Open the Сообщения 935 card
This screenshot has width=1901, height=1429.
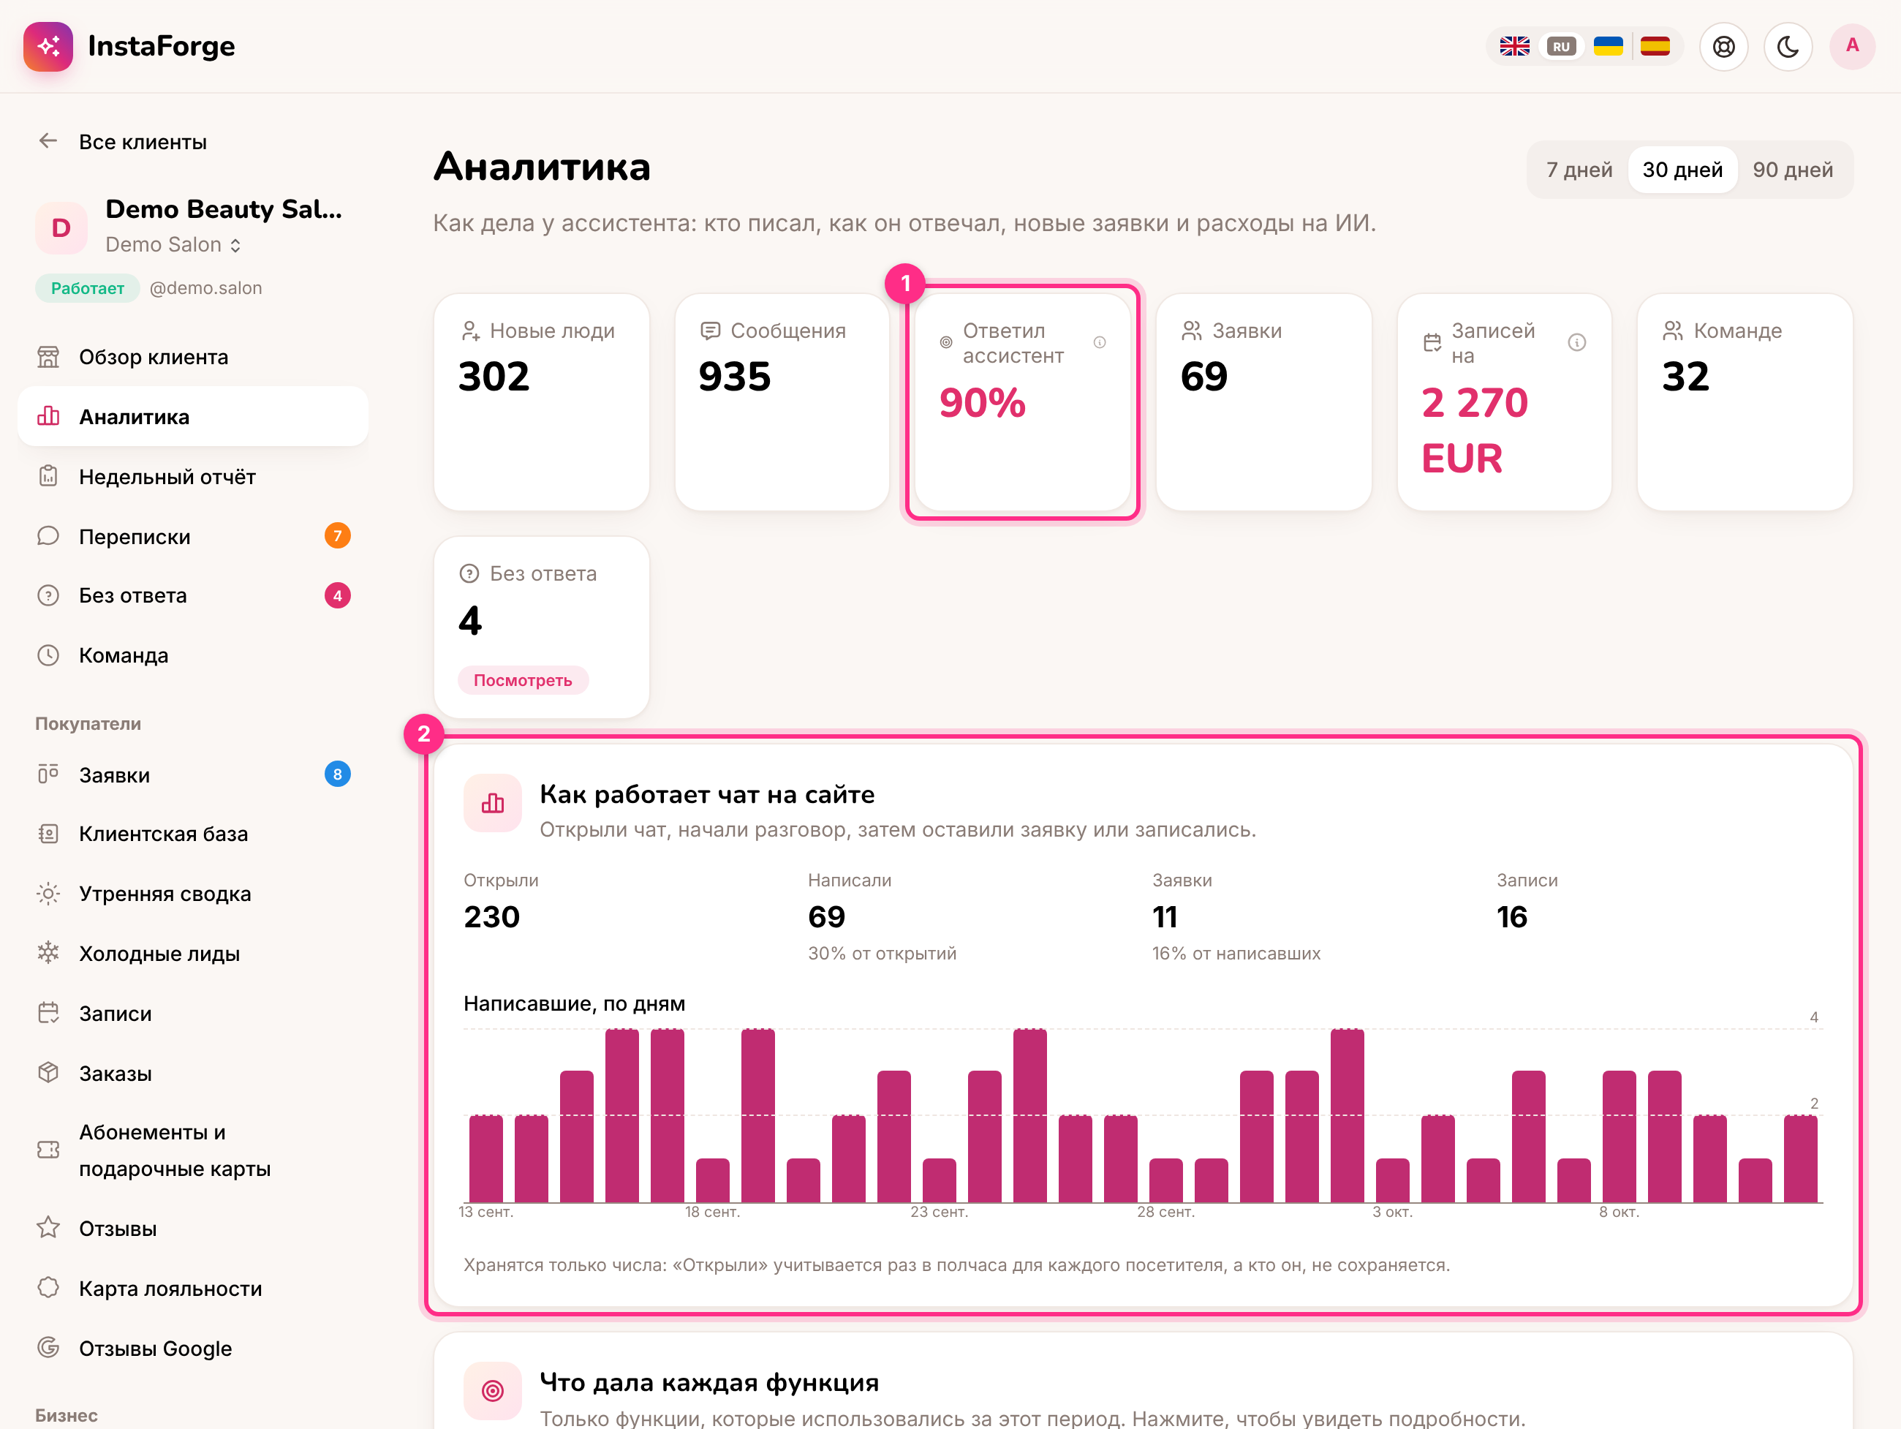click(x=782, y=402)
